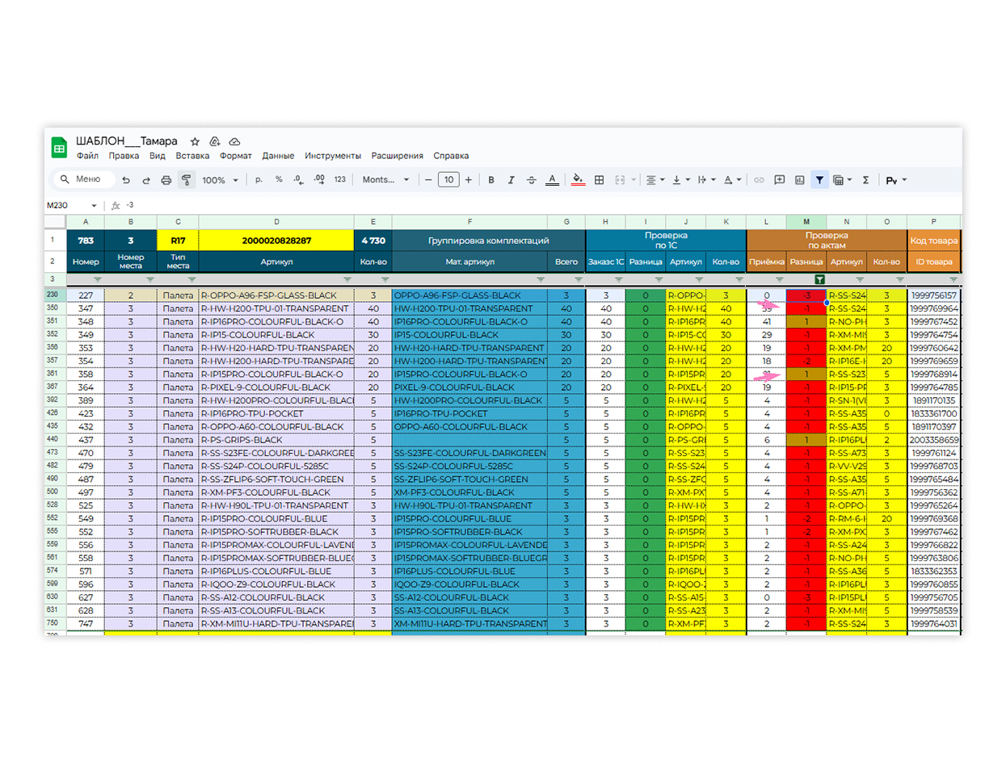
Task: Click the undo arrow
Action: point(125,180)
